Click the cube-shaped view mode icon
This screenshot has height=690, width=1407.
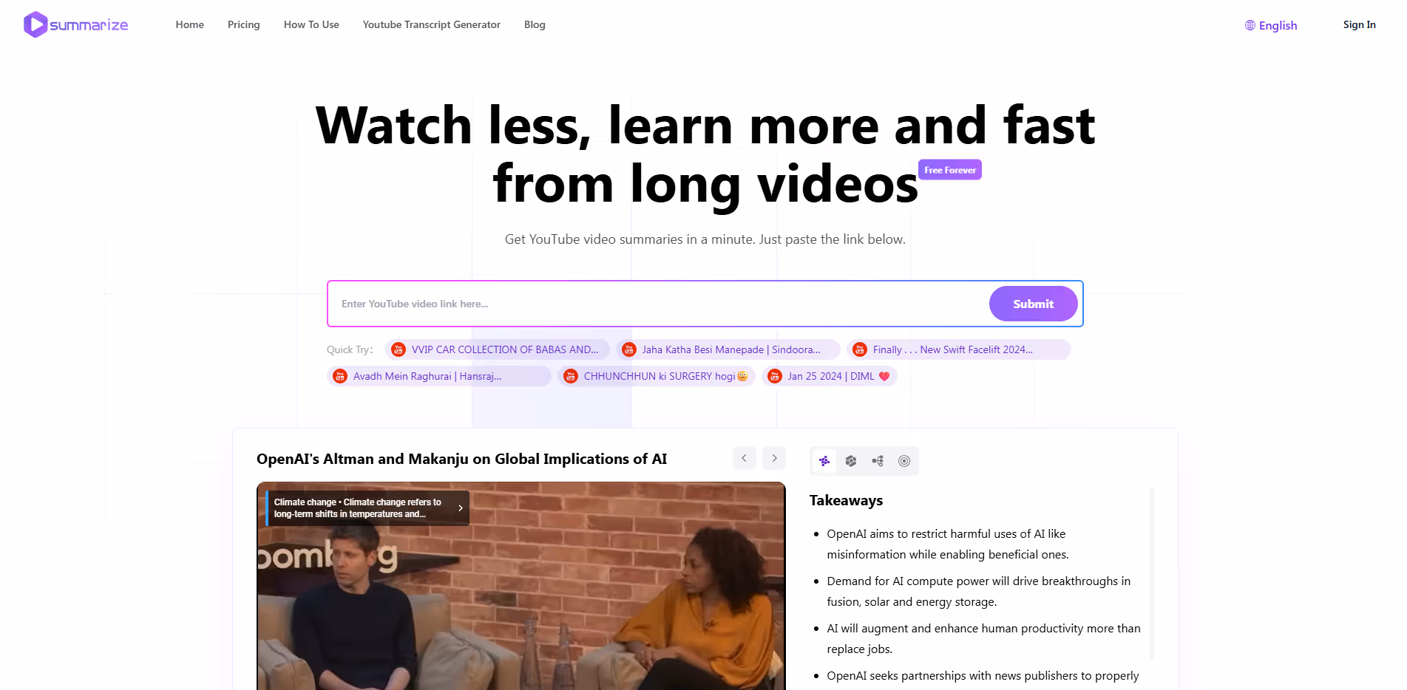point(851,460)
